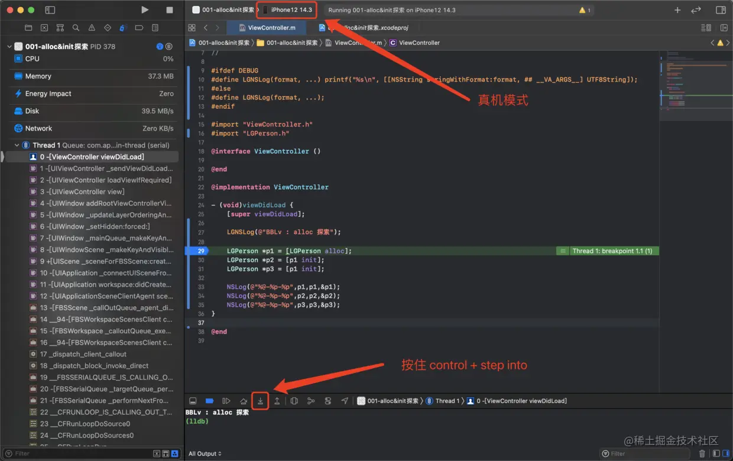Switch to the .xcodeproj tab

point(363,28)
